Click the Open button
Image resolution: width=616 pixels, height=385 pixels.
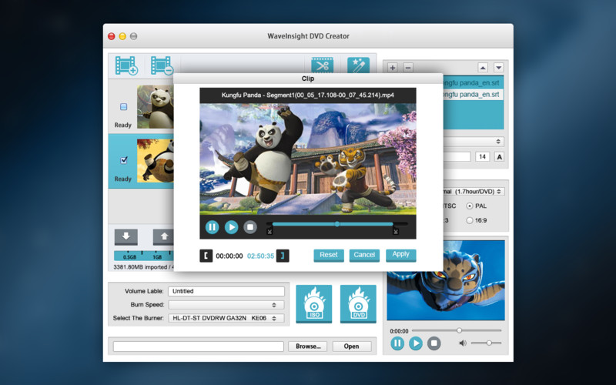(352, 346)
